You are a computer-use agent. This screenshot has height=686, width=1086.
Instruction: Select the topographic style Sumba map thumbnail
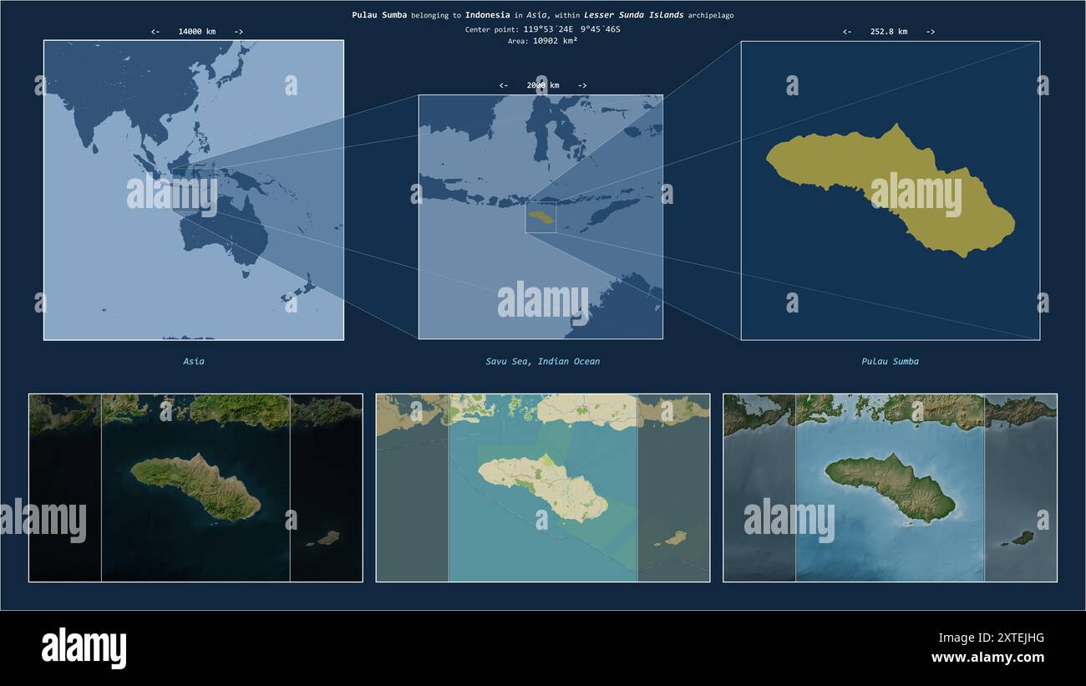point(543,488)
